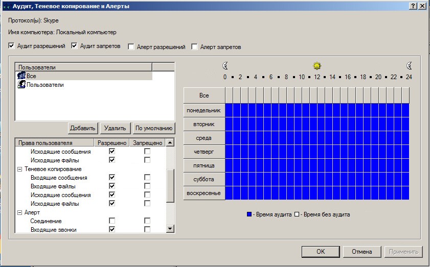Collapse the 'Алерт' tree node

click(x=20, y=212)
